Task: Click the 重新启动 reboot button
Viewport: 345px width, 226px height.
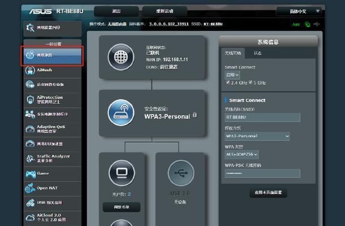Action: tap(165, 11)
